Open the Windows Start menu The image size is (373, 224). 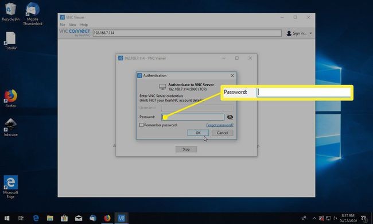tap(7, 218)
